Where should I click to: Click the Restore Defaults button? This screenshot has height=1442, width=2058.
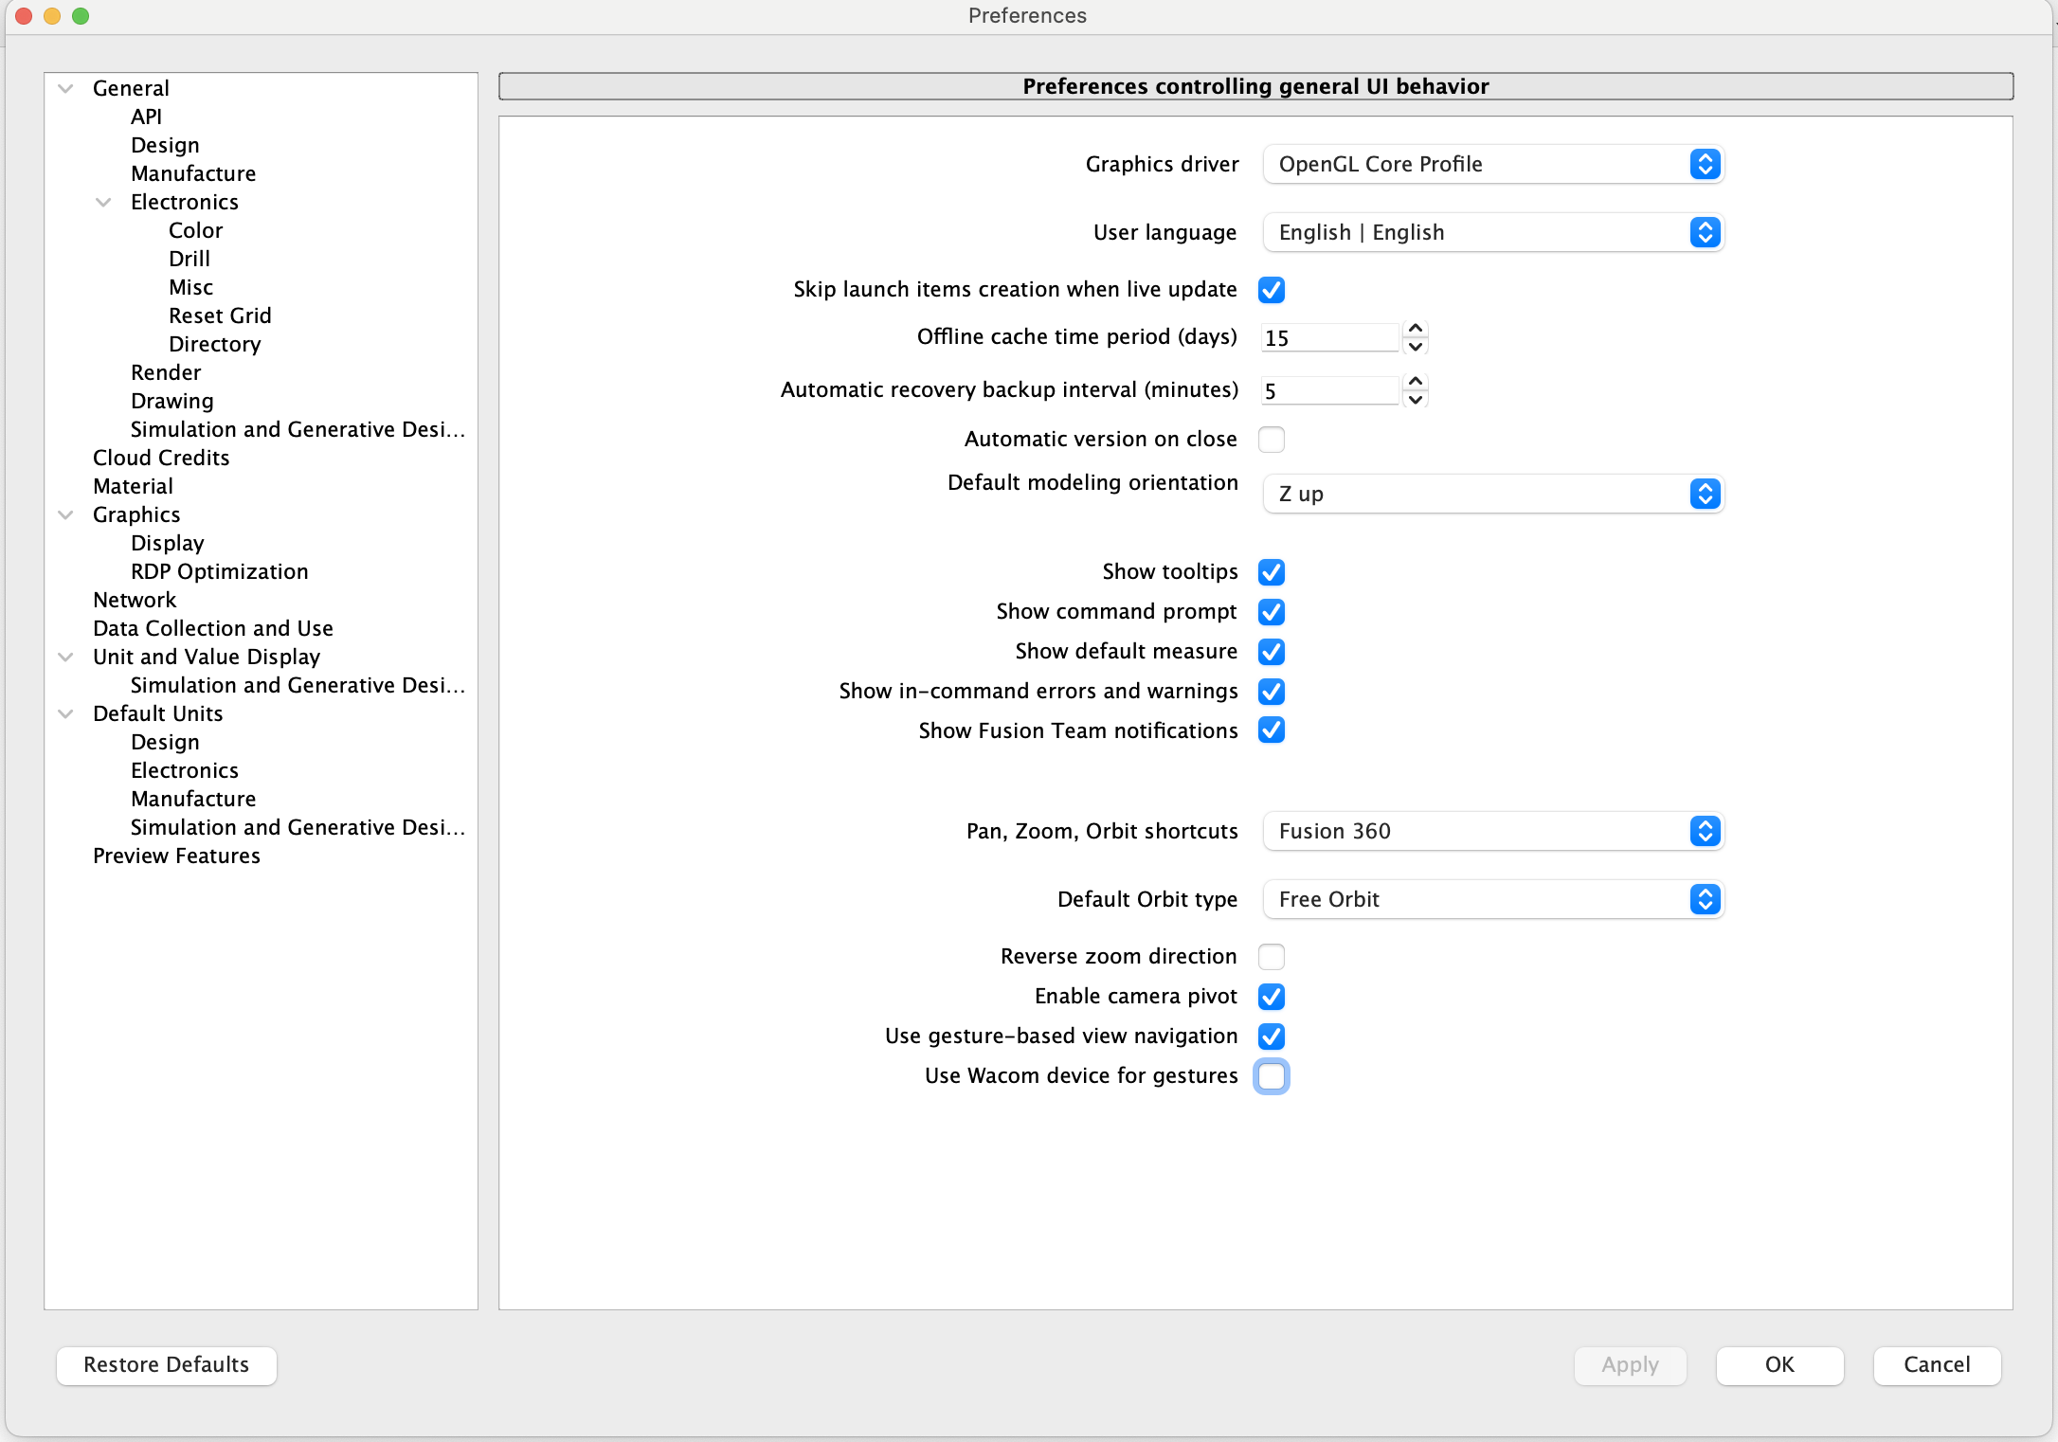tap(166, 1364)
